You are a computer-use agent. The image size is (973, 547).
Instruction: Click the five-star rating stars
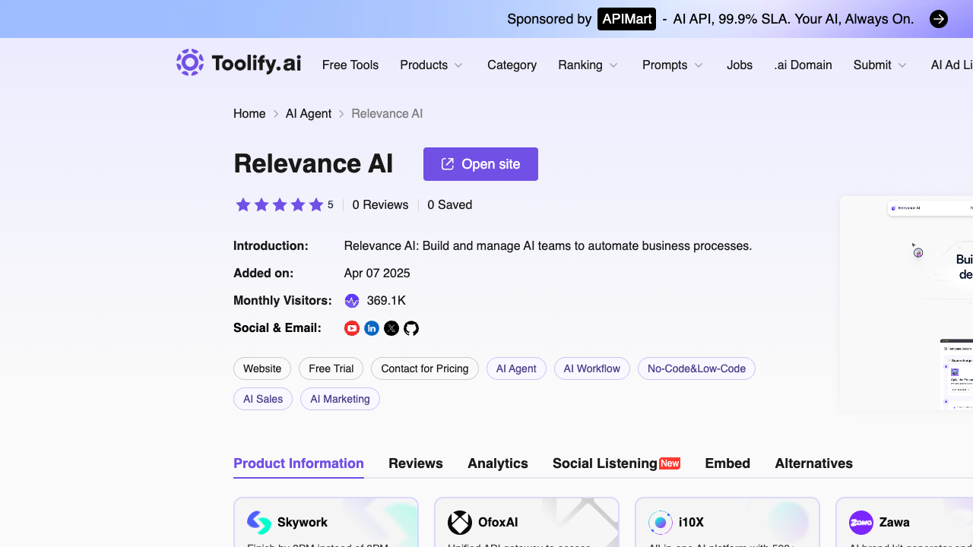point(280,205)
